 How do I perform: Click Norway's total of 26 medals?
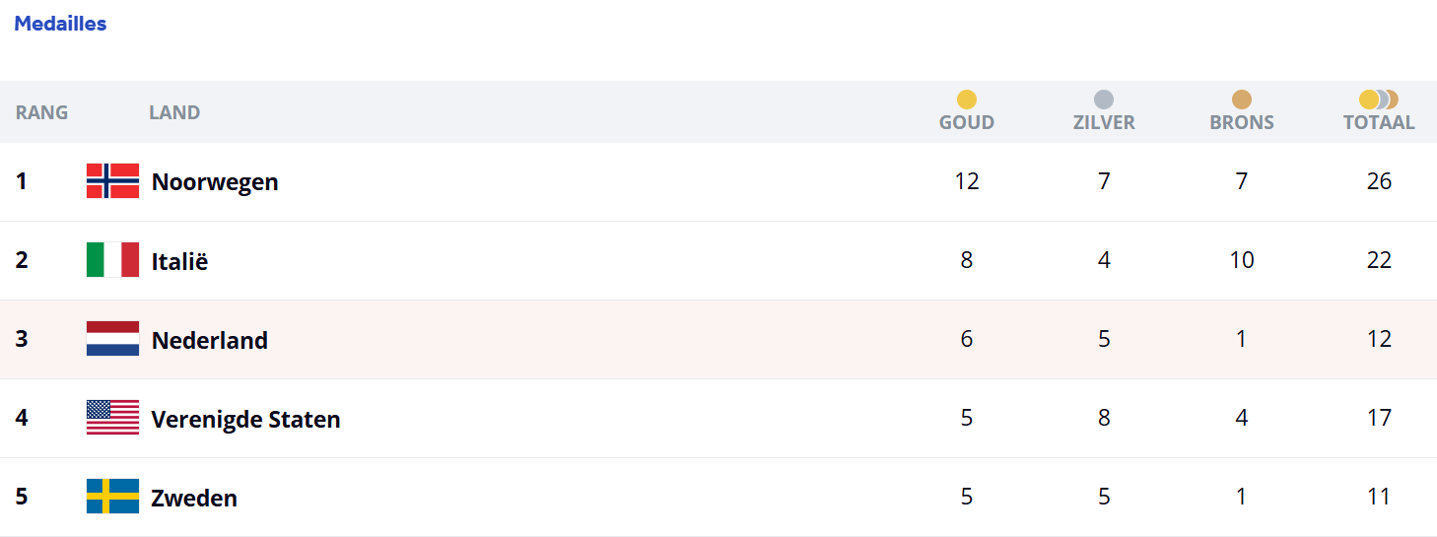pos(1379,181)
